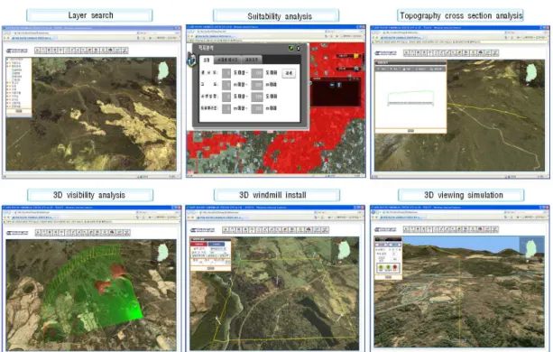553x352 pixels.
Task: Click the button at bottom of viewing simulation panel
Action: (x=388, y=277)
